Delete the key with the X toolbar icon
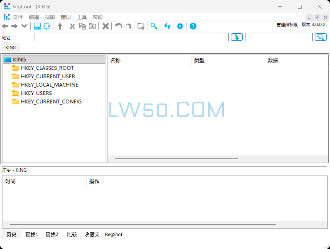Viewport: 330px width, 249px height. [105, 26]
